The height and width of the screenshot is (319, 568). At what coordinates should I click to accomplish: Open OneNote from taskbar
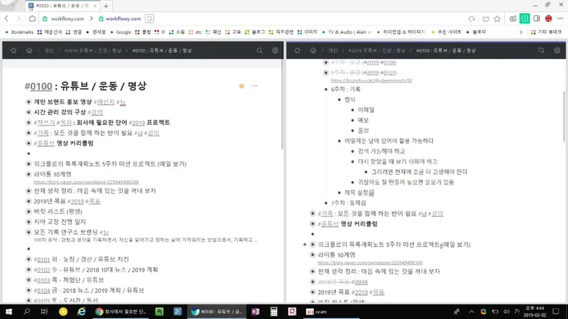click(x=256, y=311)
